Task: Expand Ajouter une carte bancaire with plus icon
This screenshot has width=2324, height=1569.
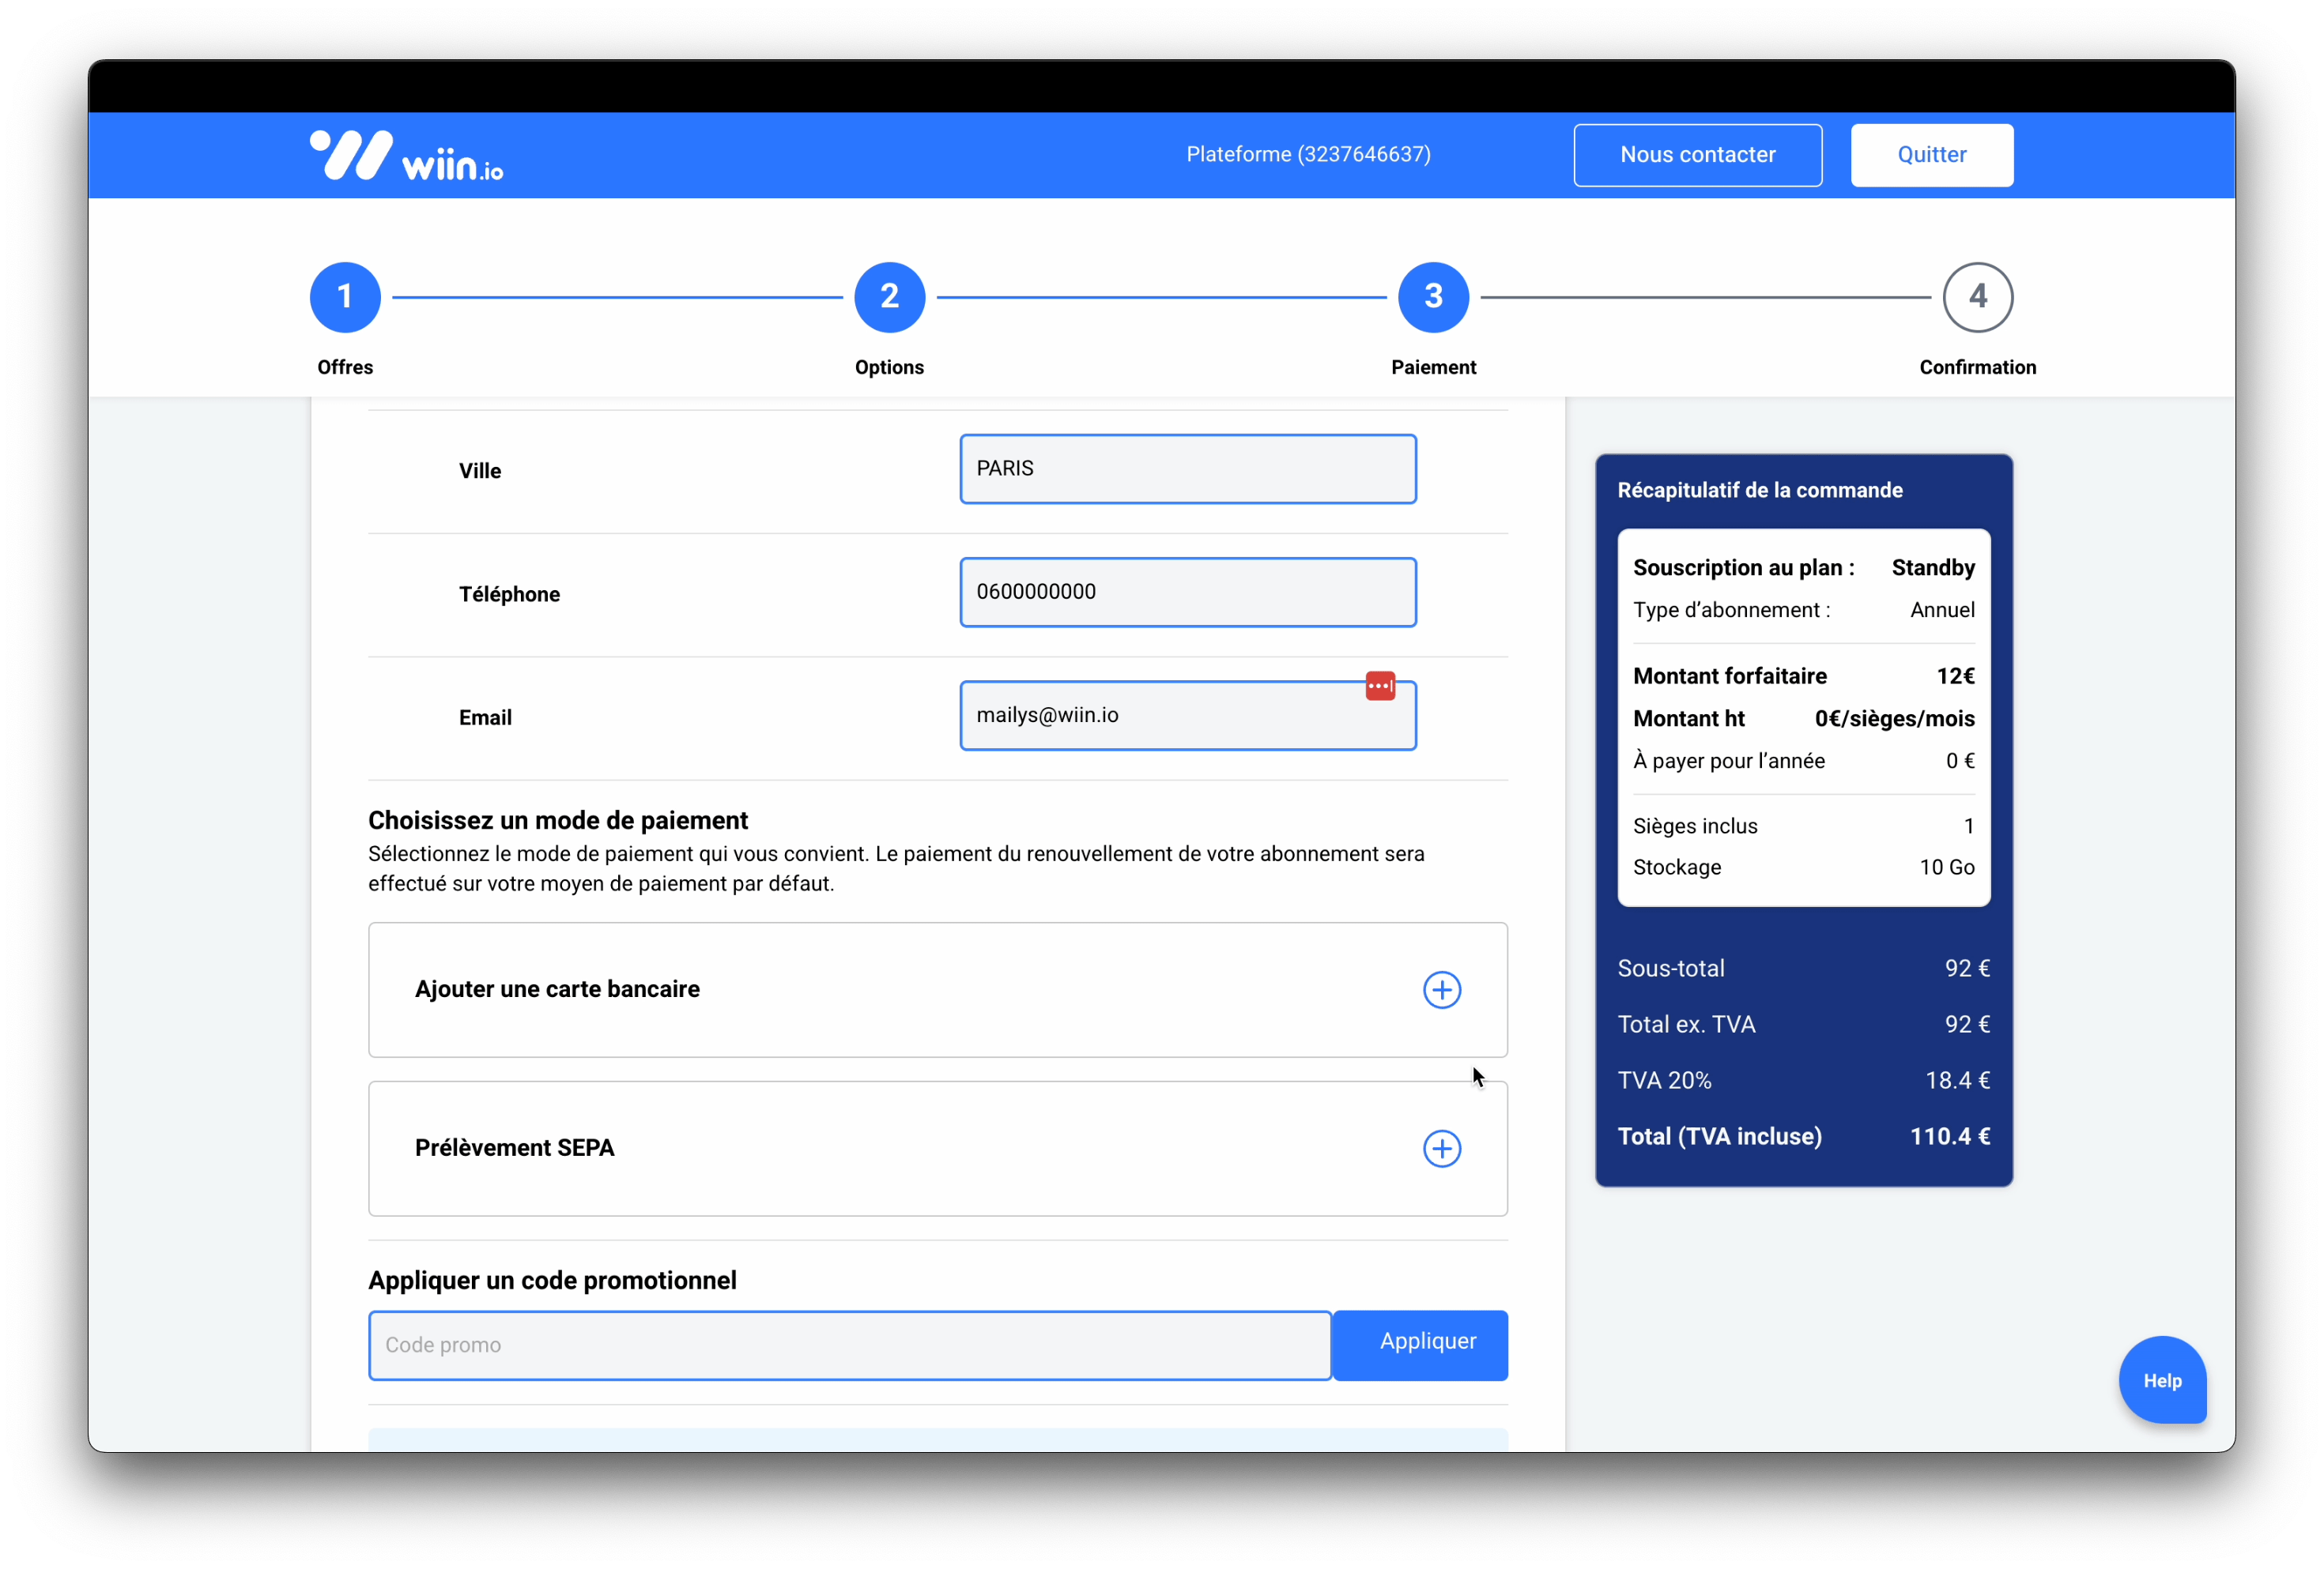Action: [x=1441, y=989]
